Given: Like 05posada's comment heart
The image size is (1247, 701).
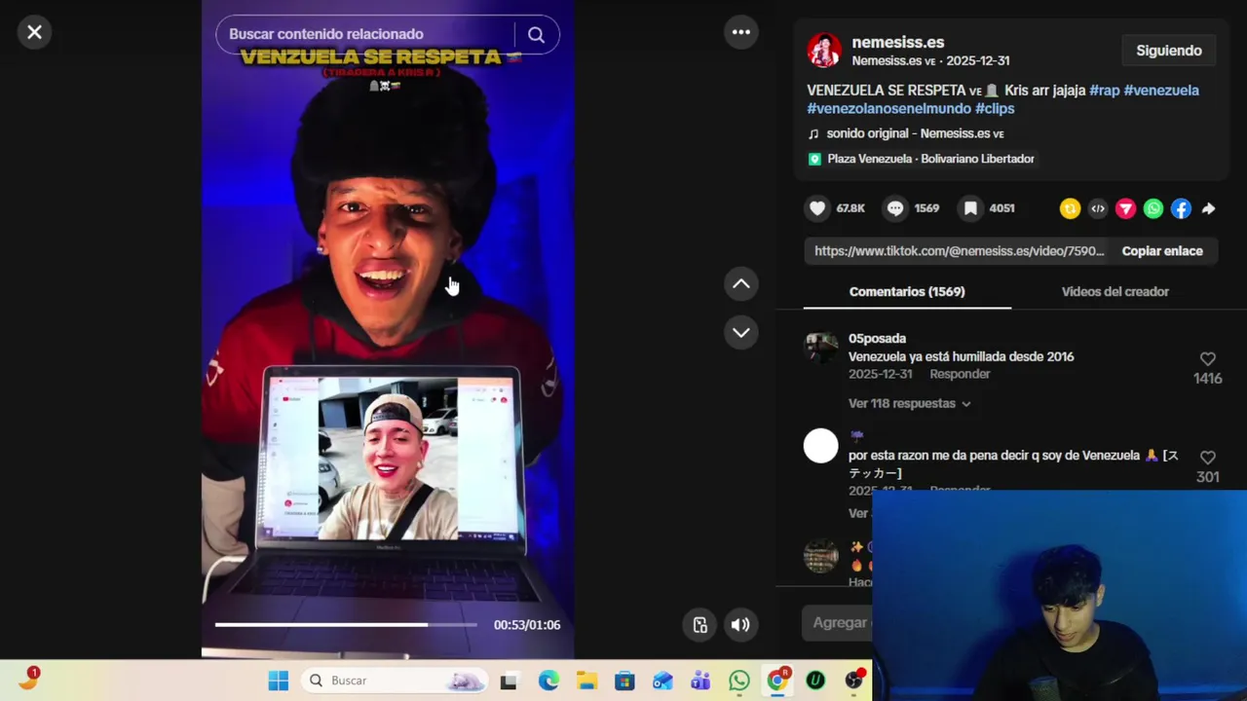Looking at the screenshot, I should (1208, 359).
